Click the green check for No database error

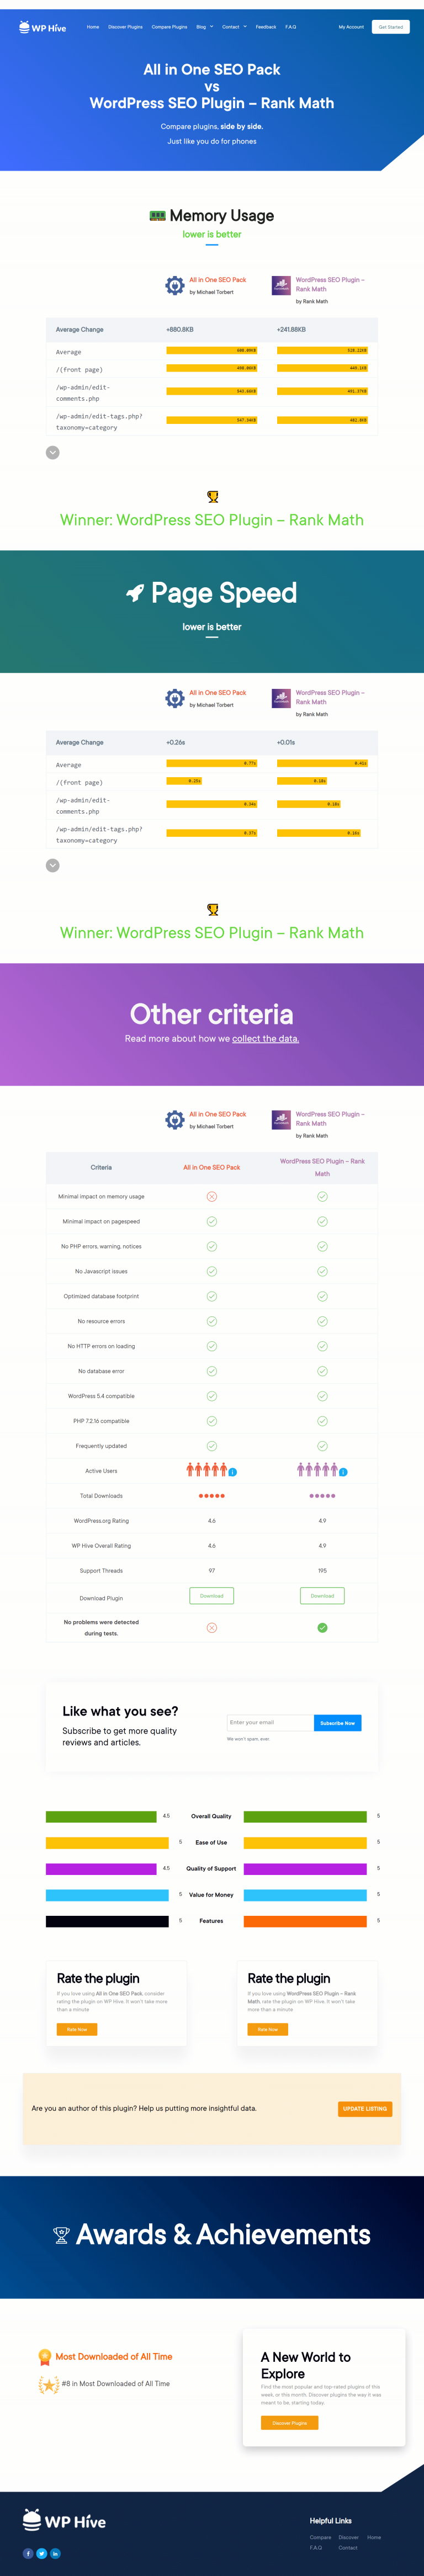tap(212, 1371)
